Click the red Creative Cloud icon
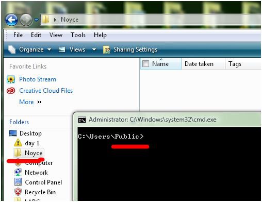 click(x=11, y=91)
